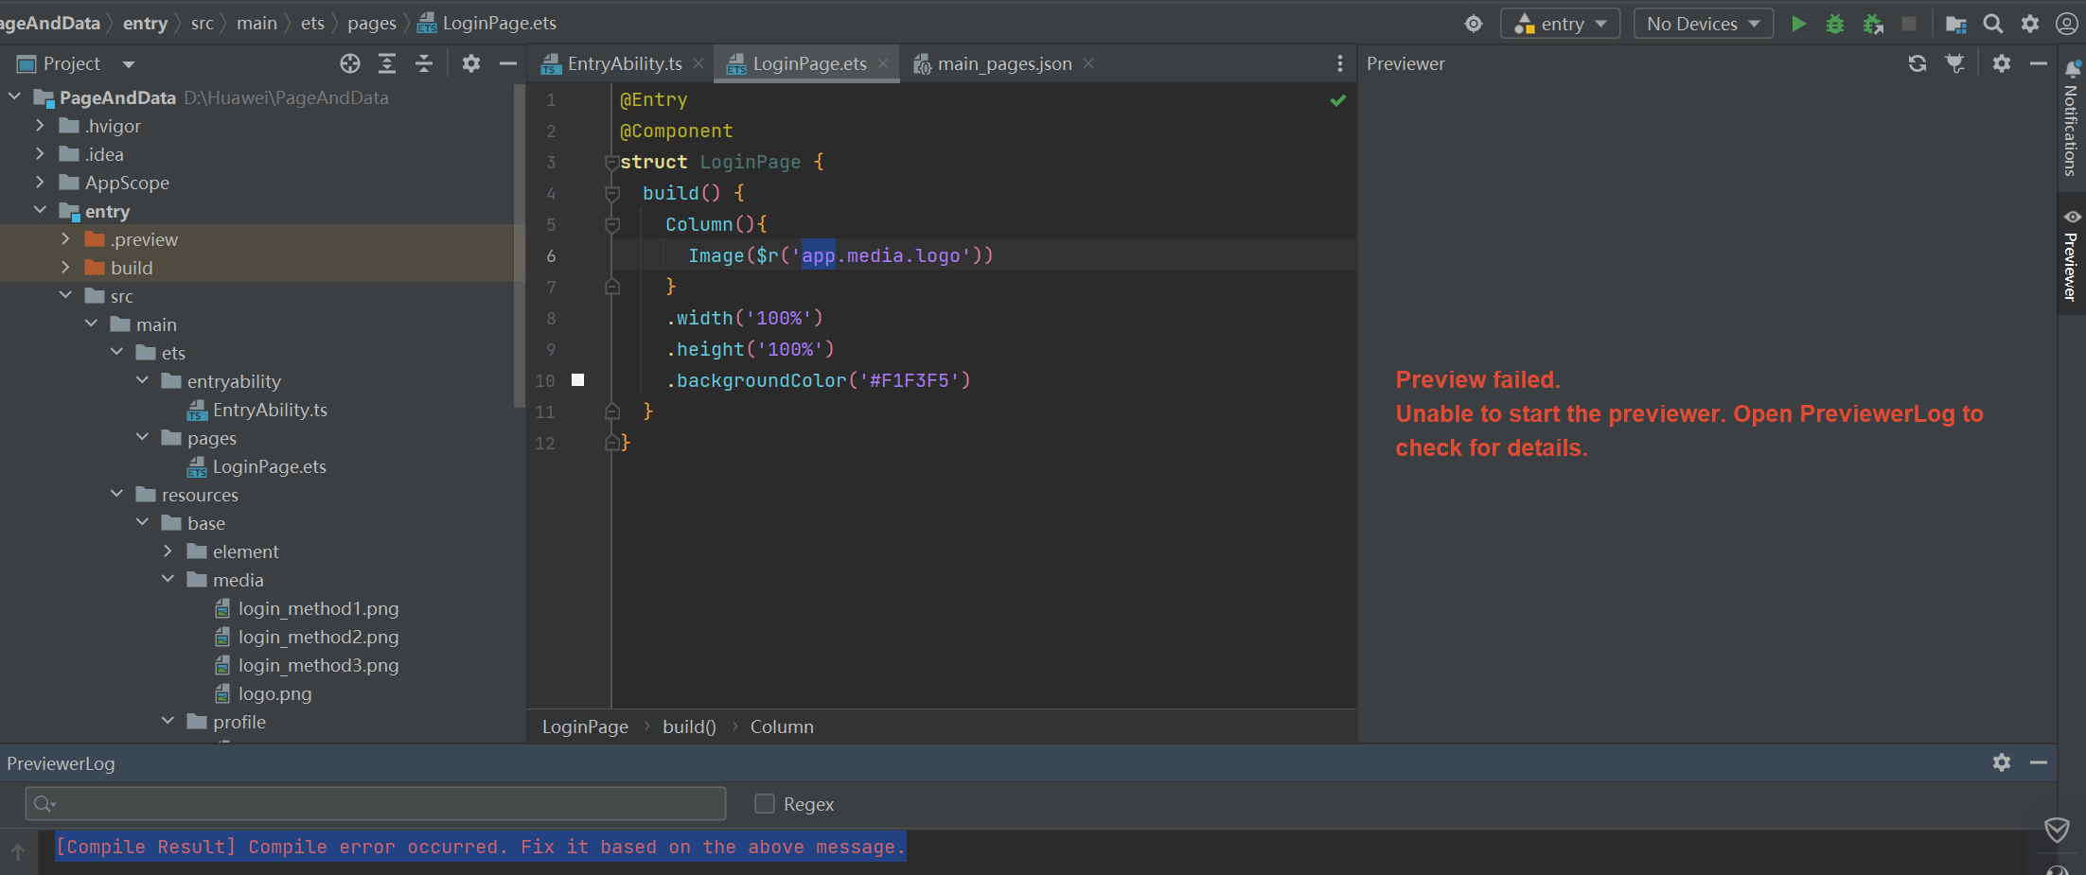The width and height of the screenshot is (2086, 875).
Task: Open EntryAbility.ts in the project tree
Action: (270, 410)
